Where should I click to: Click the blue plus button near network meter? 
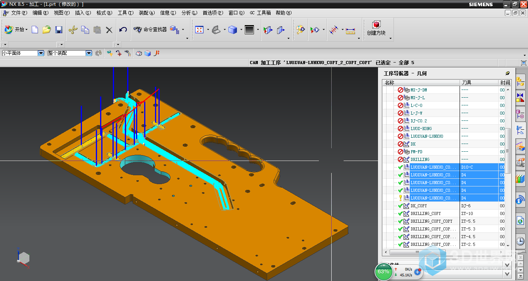click(417, 272)
